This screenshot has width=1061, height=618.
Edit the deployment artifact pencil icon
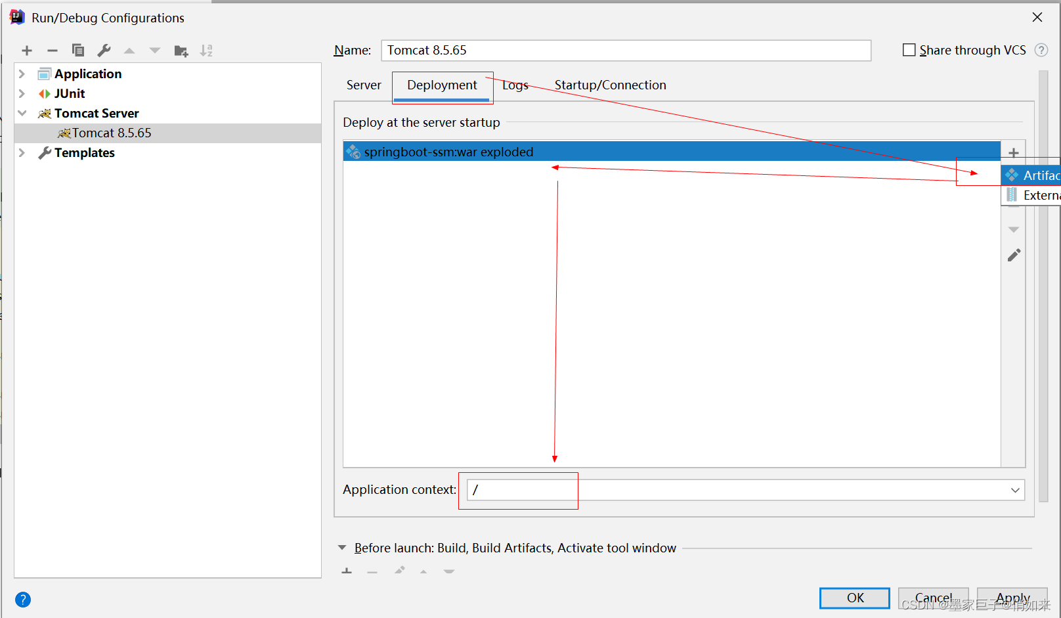(x=1014, y=255)
